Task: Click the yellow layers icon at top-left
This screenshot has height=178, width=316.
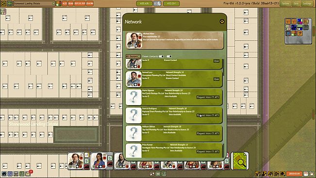Action: 3,3
